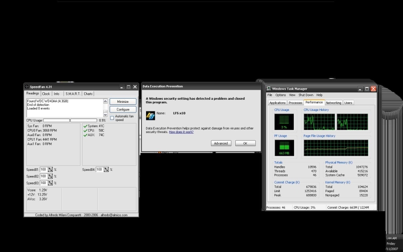
Task: Open the Readings tab in SpeedFan
Action: click(32, 93)
